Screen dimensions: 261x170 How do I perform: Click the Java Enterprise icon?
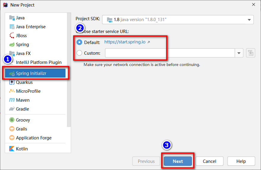[x=12, y=27]
